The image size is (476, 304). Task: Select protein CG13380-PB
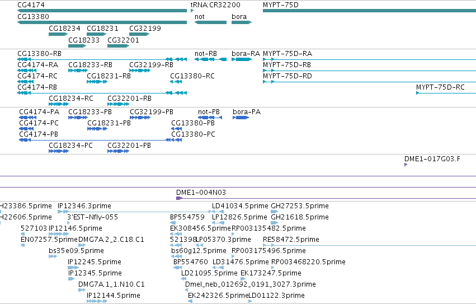click(176, 129)
